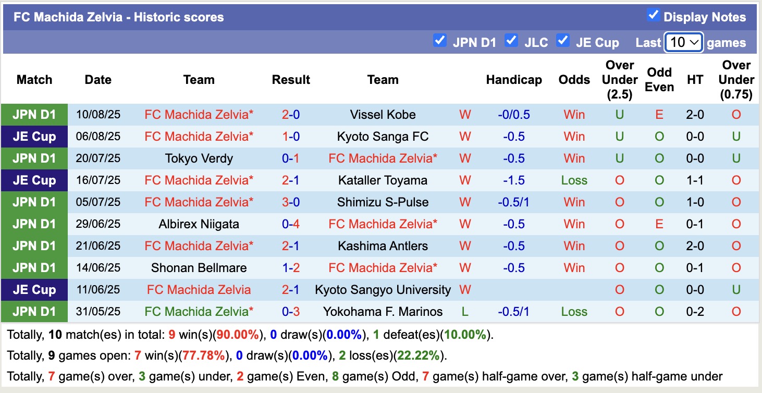762x393 pixels.
Task: Click the Albirex Niigata row entry
Action: (x=199, y=224)
